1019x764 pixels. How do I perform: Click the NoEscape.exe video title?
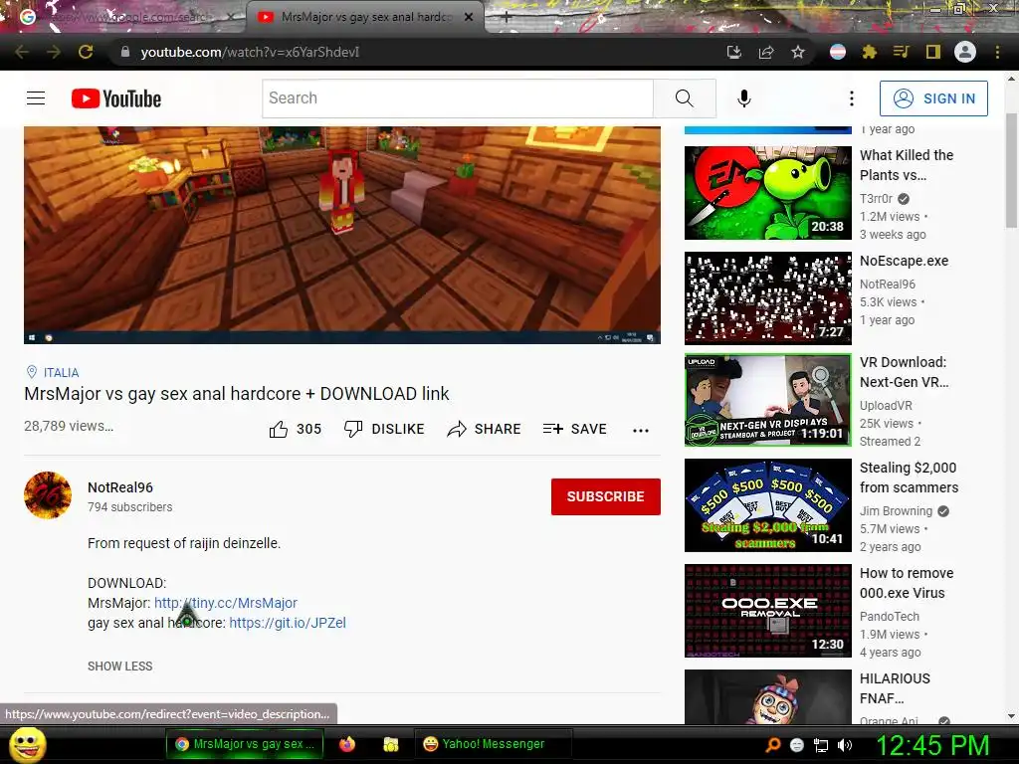tap(904, 261)
